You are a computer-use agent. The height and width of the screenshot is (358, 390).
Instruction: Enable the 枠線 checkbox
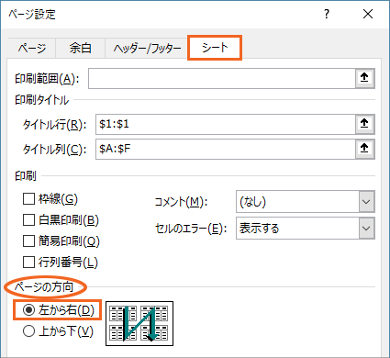click(28, 199)
